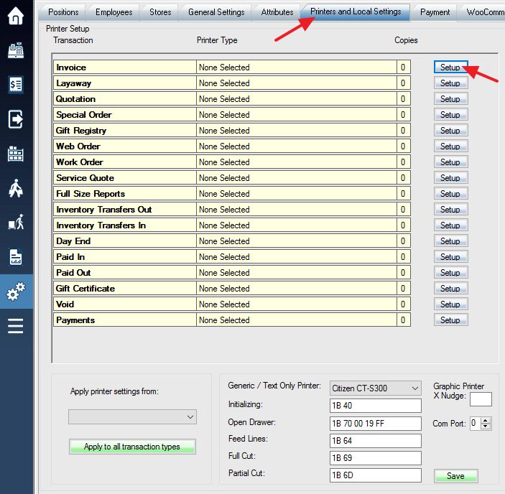Click copies value in Service Quote row
The image size is (505, 494).
(404, 177)
